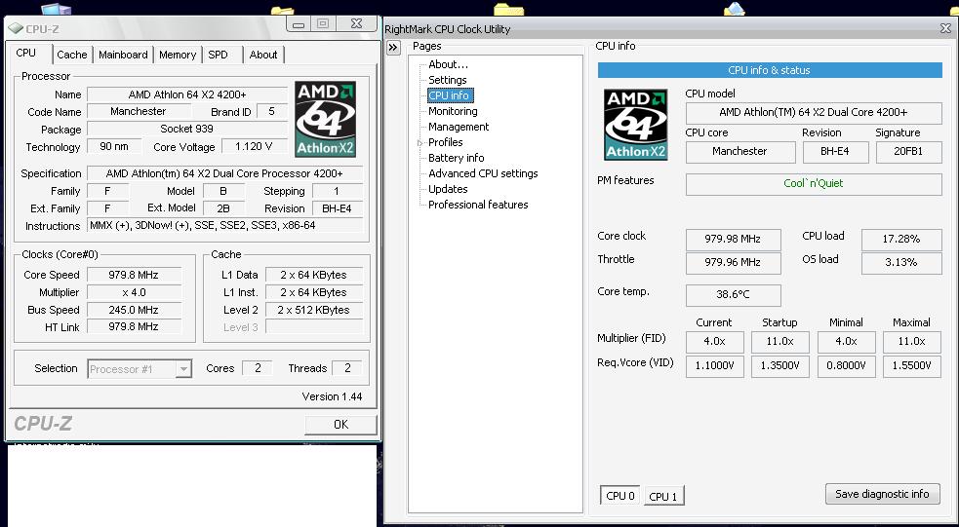Click the Core Voltage value 1.120 V
This screenshot has height=527, width=959.
(254, 146)
